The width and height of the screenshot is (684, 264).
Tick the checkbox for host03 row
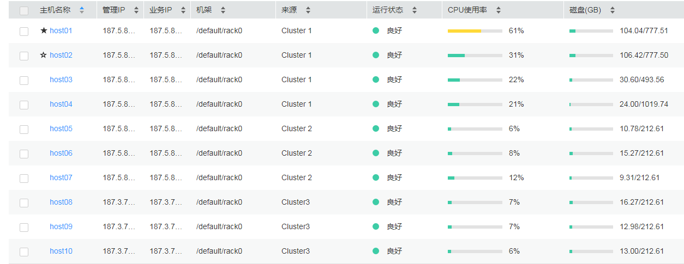pyautogui.click(x=24, y=80)
